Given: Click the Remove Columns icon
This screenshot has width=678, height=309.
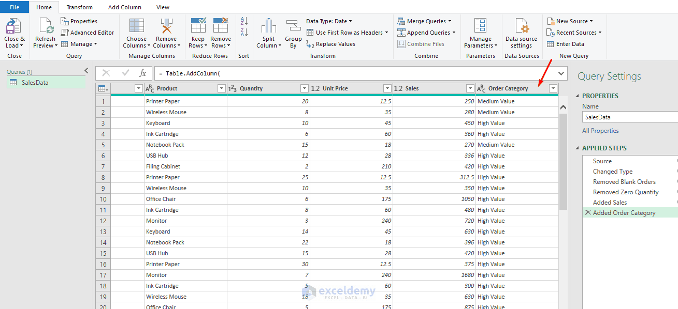Looking at the screenshot, I should click(166, 26).
